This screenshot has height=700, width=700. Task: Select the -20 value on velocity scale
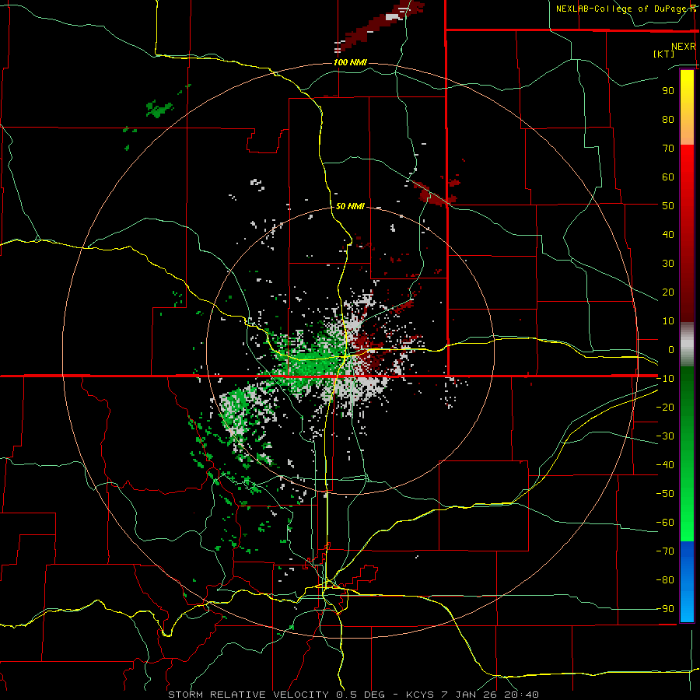pos(665,407)
